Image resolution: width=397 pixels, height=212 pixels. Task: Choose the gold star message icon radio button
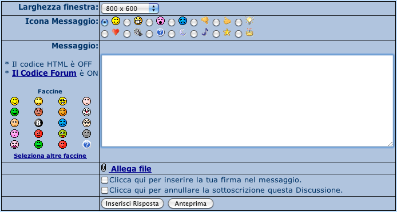[x=216, y=34]
